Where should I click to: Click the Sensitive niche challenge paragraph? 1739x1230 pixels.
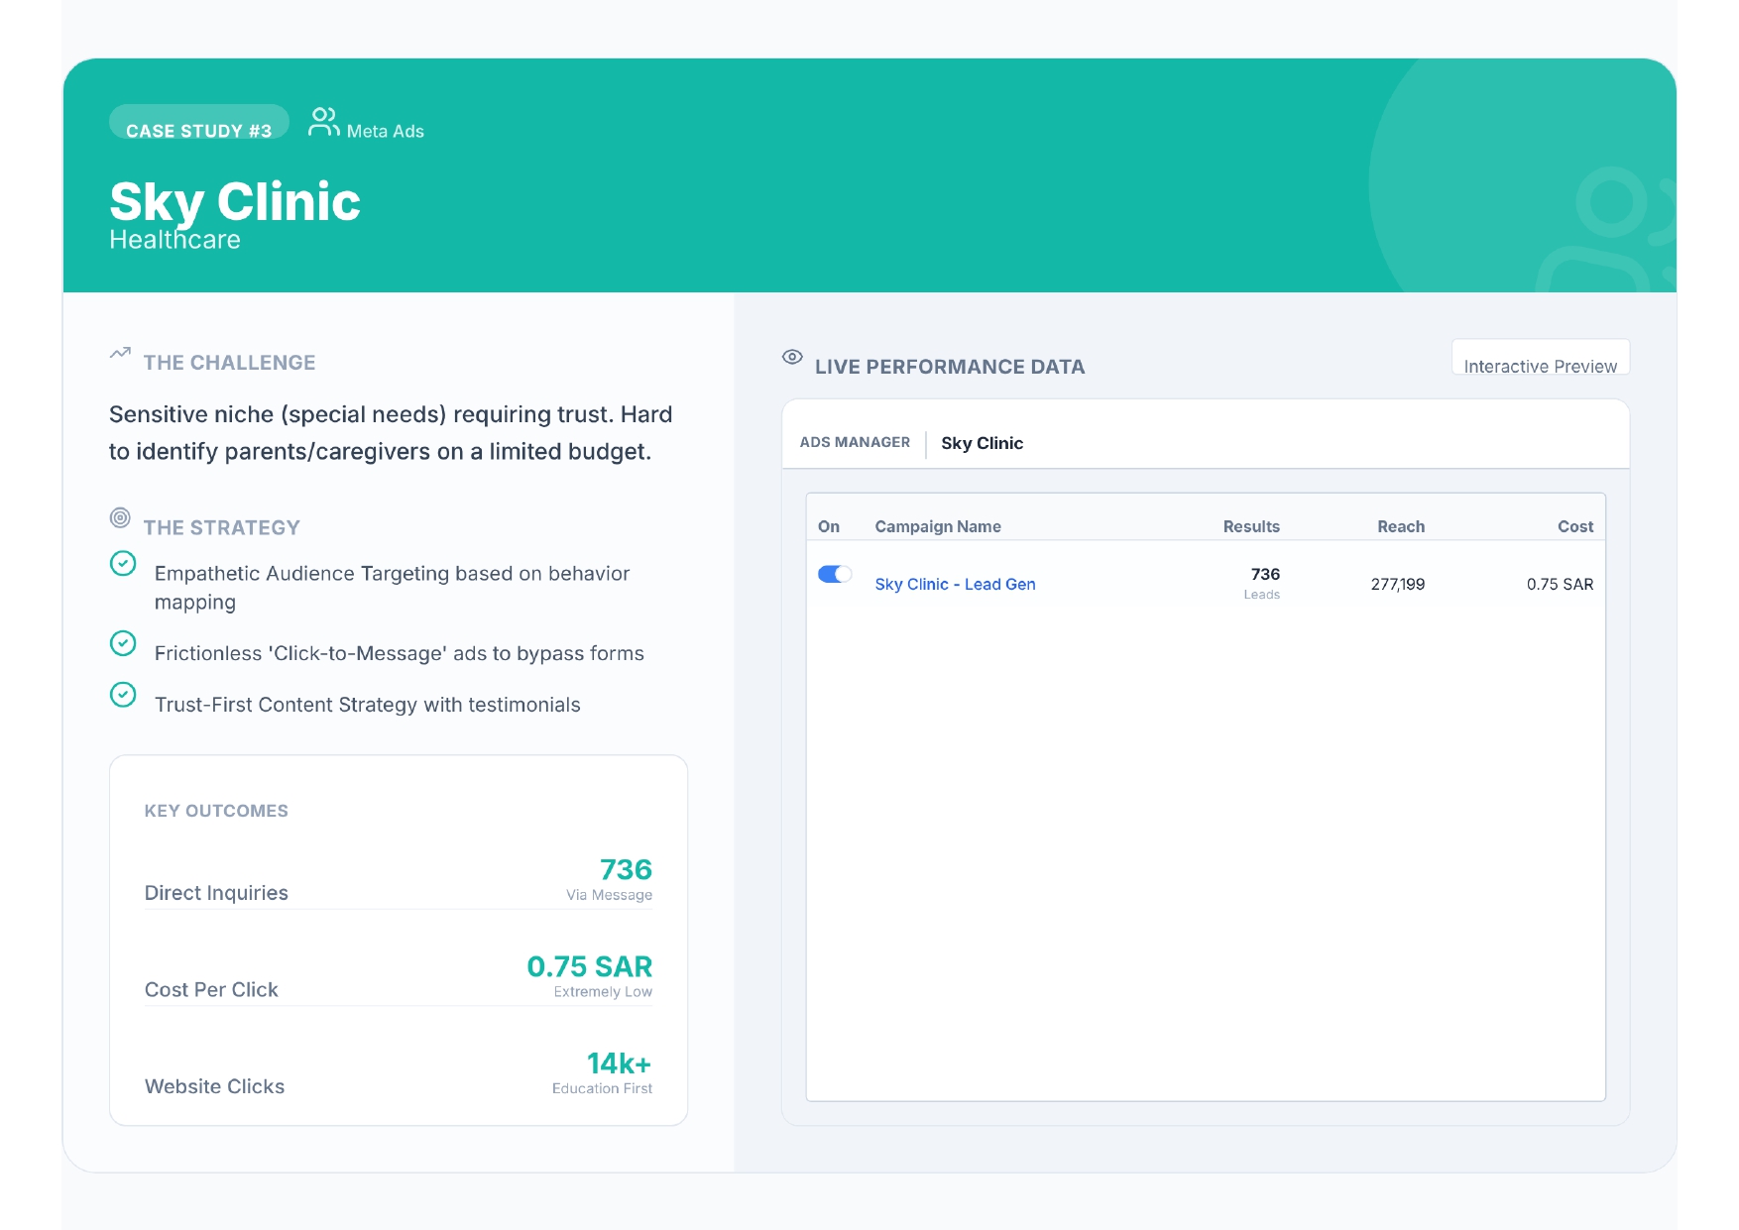pos(391,433)
